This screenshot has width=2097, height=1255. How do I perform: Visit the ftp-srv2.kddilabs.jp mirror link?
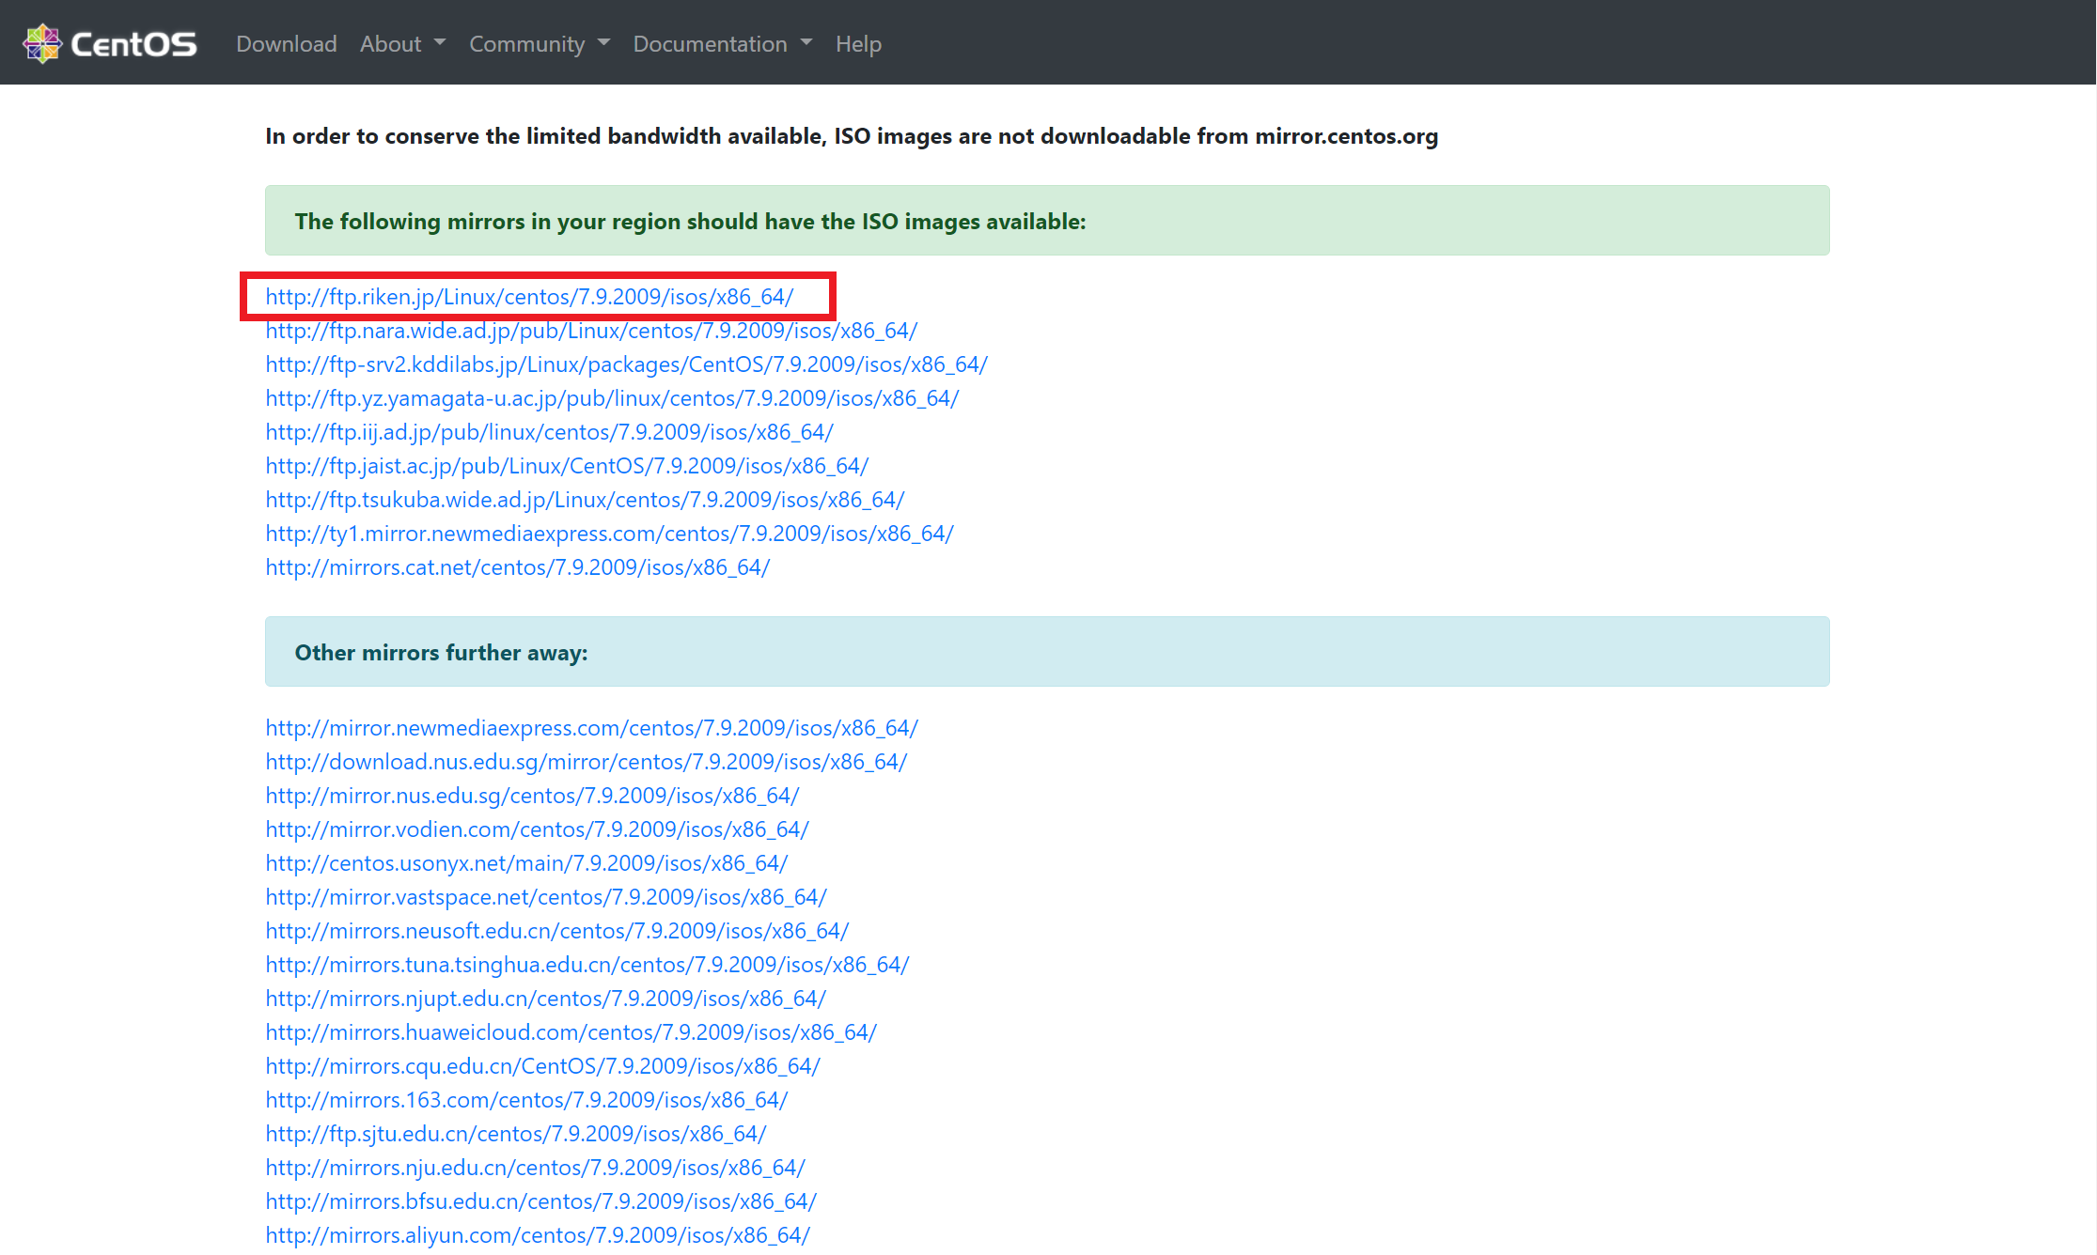[x=626, y=364]
